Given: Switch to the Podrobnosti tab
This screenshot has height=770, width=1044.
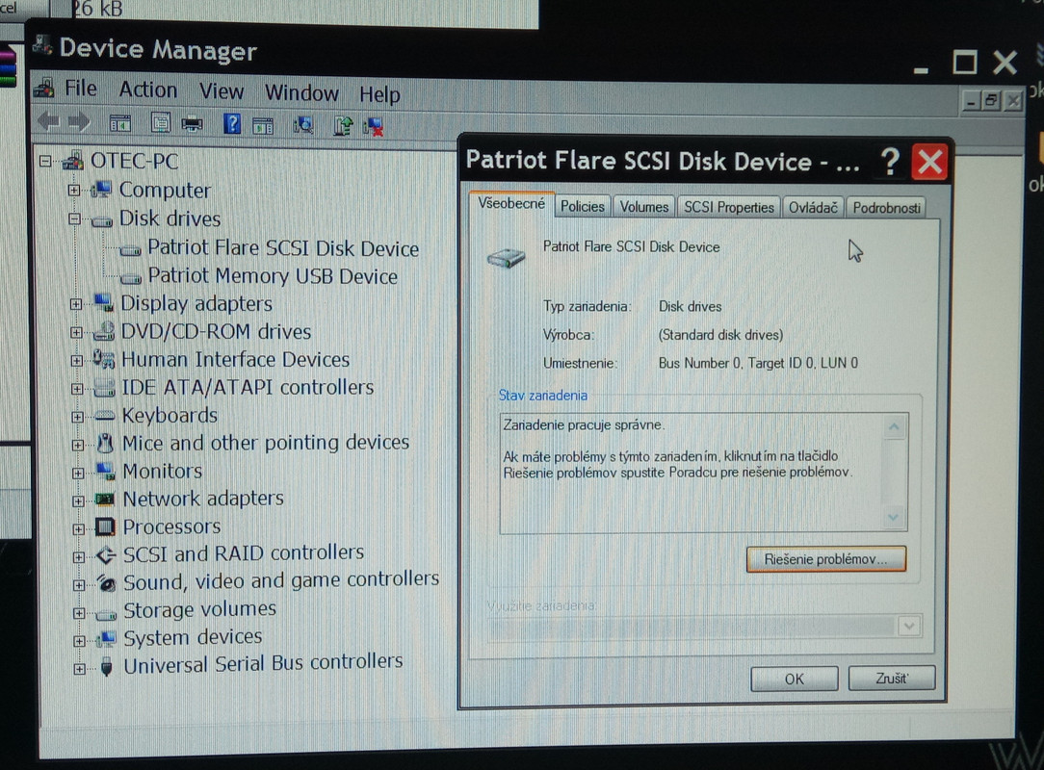Looking at the screenshot, I should (x=886, y=208).
